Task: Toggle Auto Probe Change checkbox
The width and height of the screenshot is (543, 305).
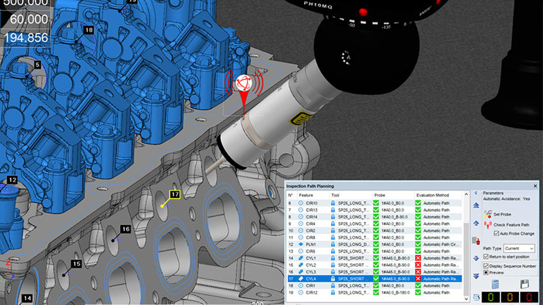Action: [x=497, y=233]
